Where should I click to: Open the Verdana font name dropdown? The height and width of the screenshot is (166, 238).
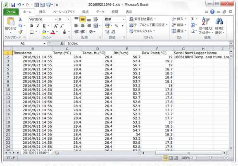click(56, 19)
